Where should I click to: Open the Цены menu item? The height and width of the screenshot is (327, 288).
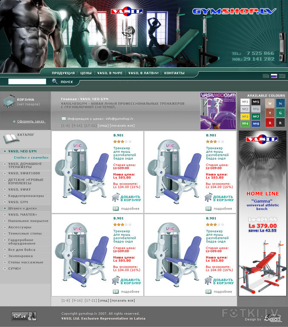pos(86,73)
